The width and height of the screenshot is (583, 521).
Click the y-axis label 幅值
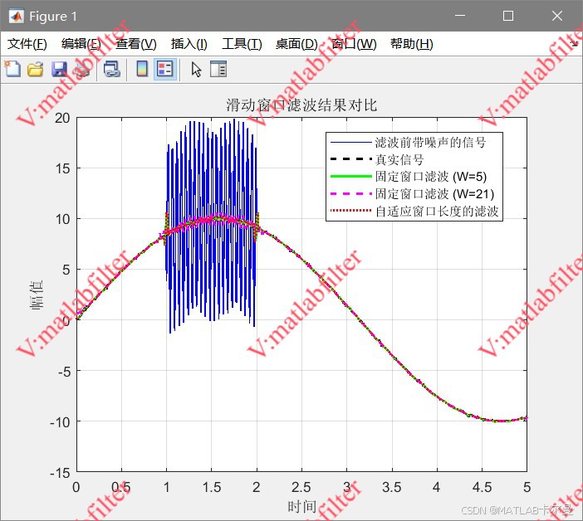[x=37, y=295]
